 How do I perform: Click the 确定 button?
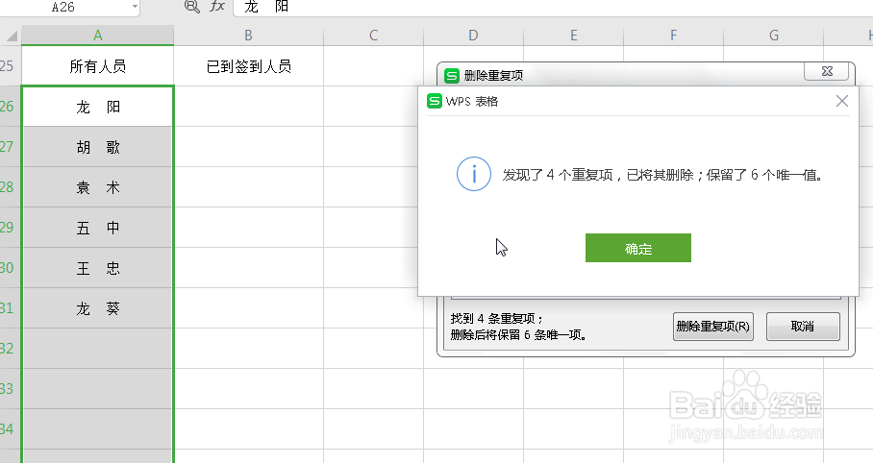(637, 248)
